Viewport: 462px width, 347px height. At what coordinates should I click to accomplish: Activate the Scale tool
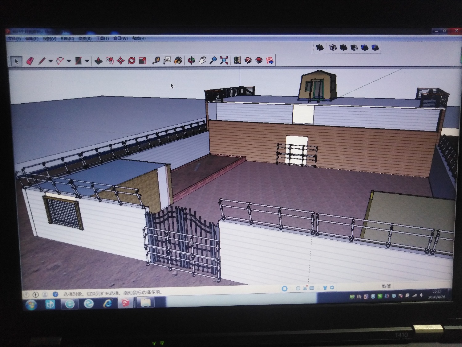pyautogui.click(x=143, y=60)
